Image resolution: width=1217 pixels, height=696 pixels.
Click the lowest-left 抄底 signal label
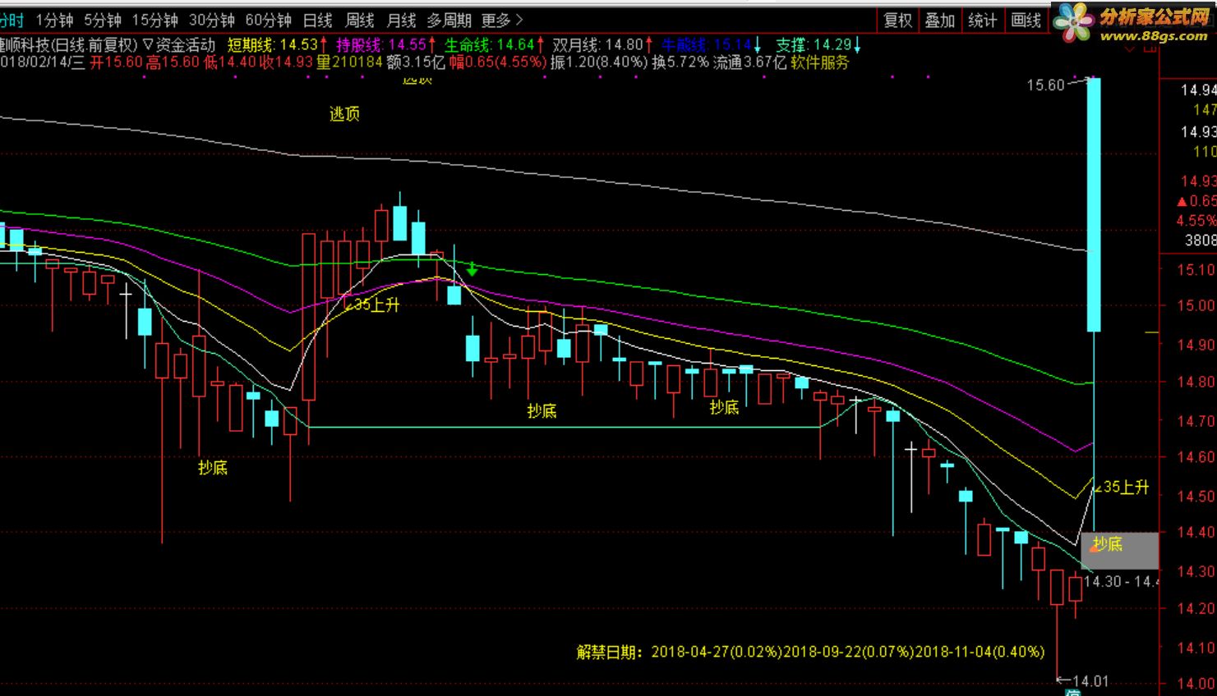(213, 468)
